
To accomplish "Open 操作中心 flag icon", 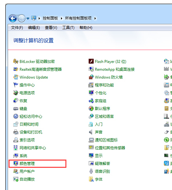I will coord(16,85).
